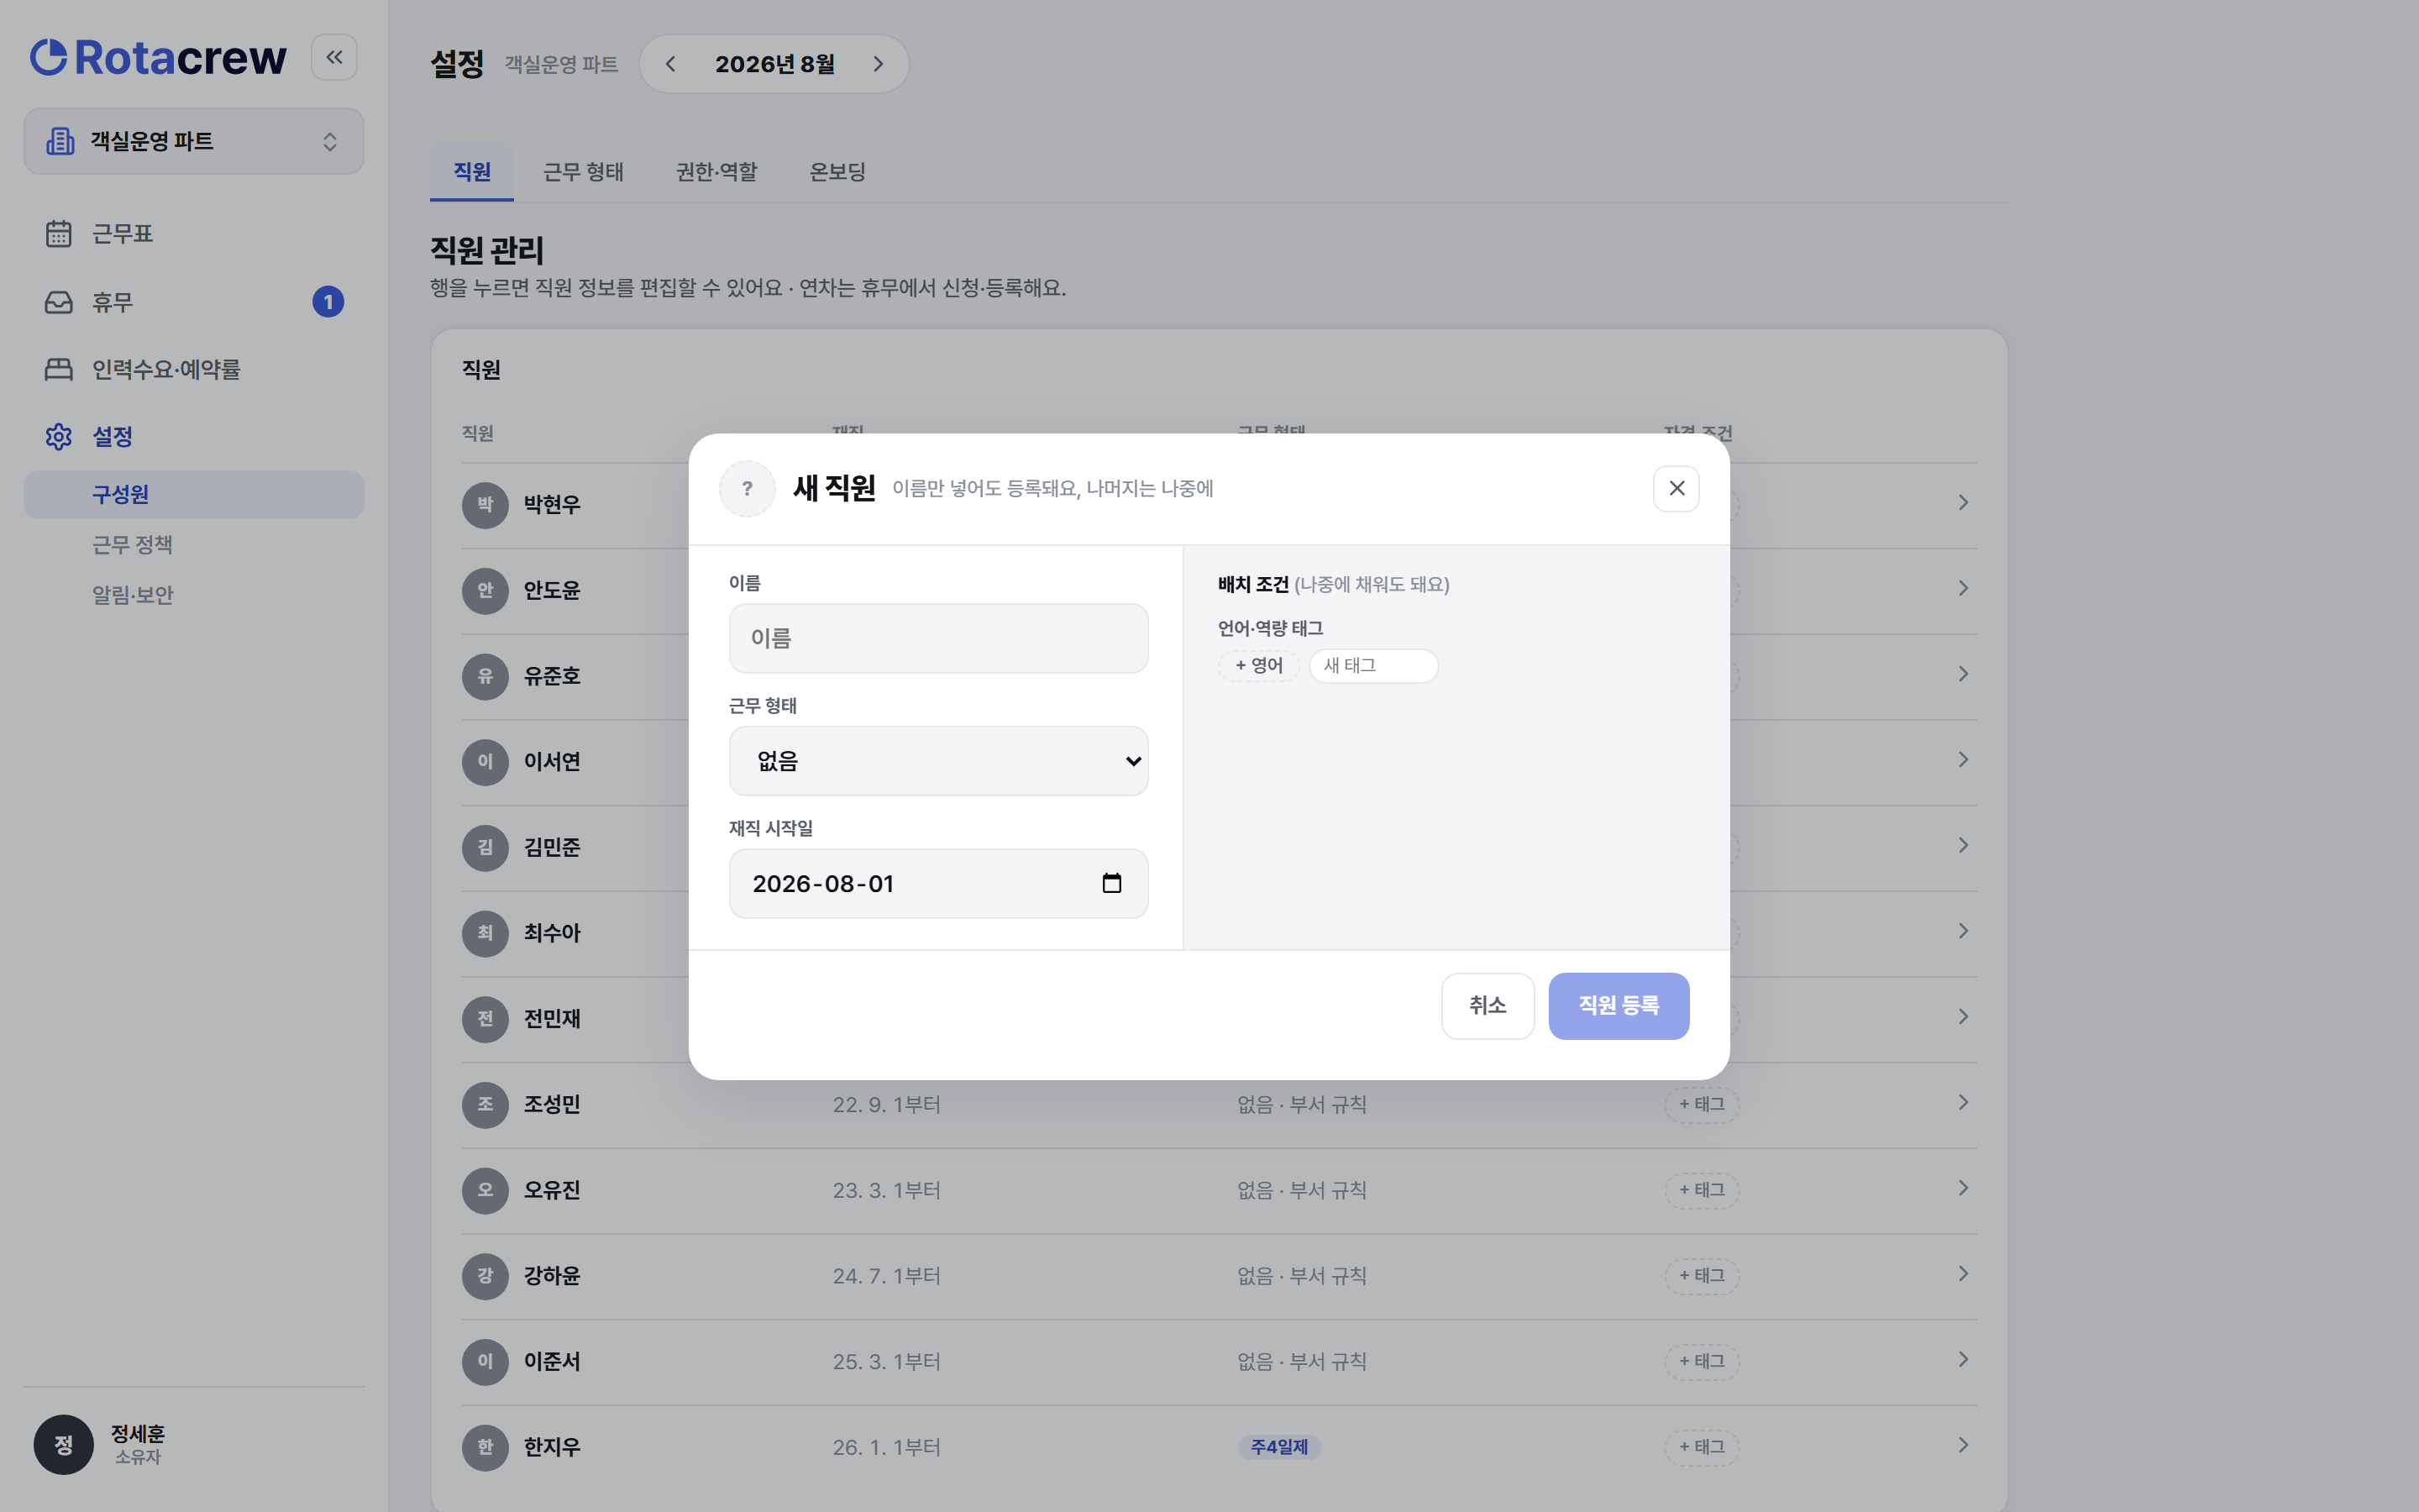Add tag for 강하윤 with + 태그
2419x1512 pixels.
[1702, 1276]
